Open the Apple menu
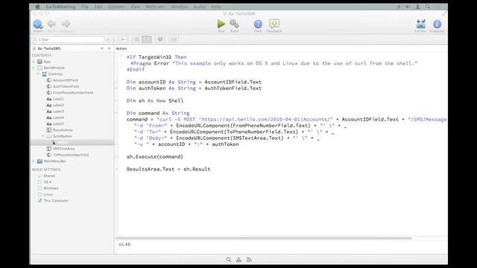This screenshot has height=268, width=477. click(37, 7)
